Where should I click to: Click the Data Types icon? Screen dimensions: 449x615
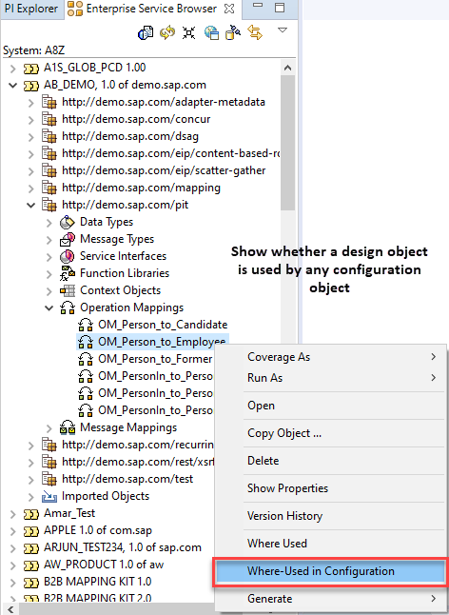coord(67,222)
